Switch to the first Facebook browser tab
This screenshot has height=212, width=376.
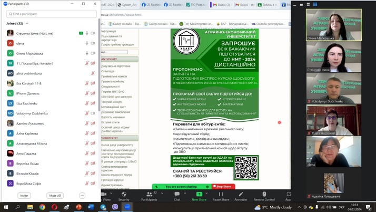click(x=151, y=5)
